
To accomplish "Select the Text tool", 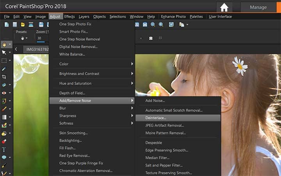I will coord(4,149).
